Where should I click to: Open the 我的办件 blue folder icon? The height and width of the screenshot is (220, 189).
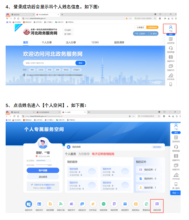29,204
